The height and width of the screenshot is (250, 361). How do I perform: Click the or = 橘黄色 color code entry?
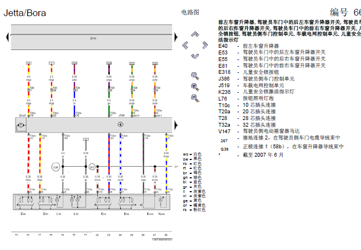pyautogui.click(x=194, y=206)
